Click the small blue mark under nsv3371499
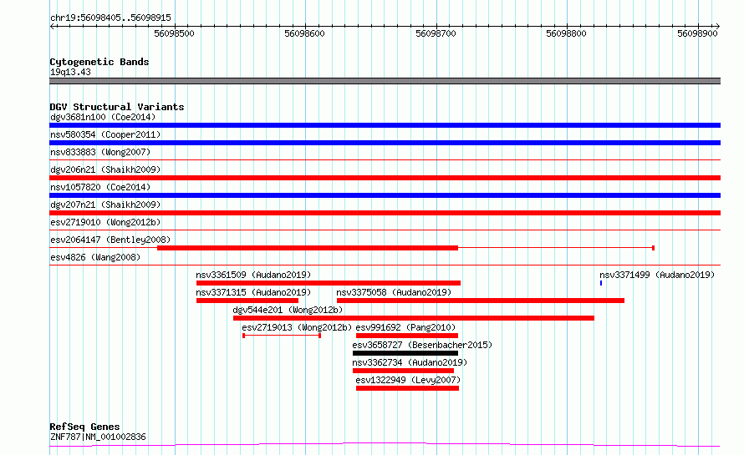The image size is (744, 455). click(601, 283)
